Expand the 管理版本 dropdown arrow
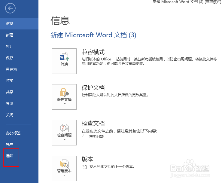Image resolution: width=222 pixels, height=183 pixels. click(65, 175)
